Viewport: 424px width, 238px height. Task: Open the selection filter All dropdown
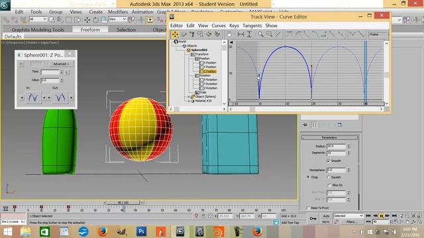pyautogui.click(x=38, y=19)
